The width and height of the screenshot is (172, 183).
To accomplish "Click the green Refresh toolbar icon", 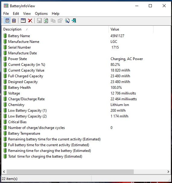I will tap(46, 21).
